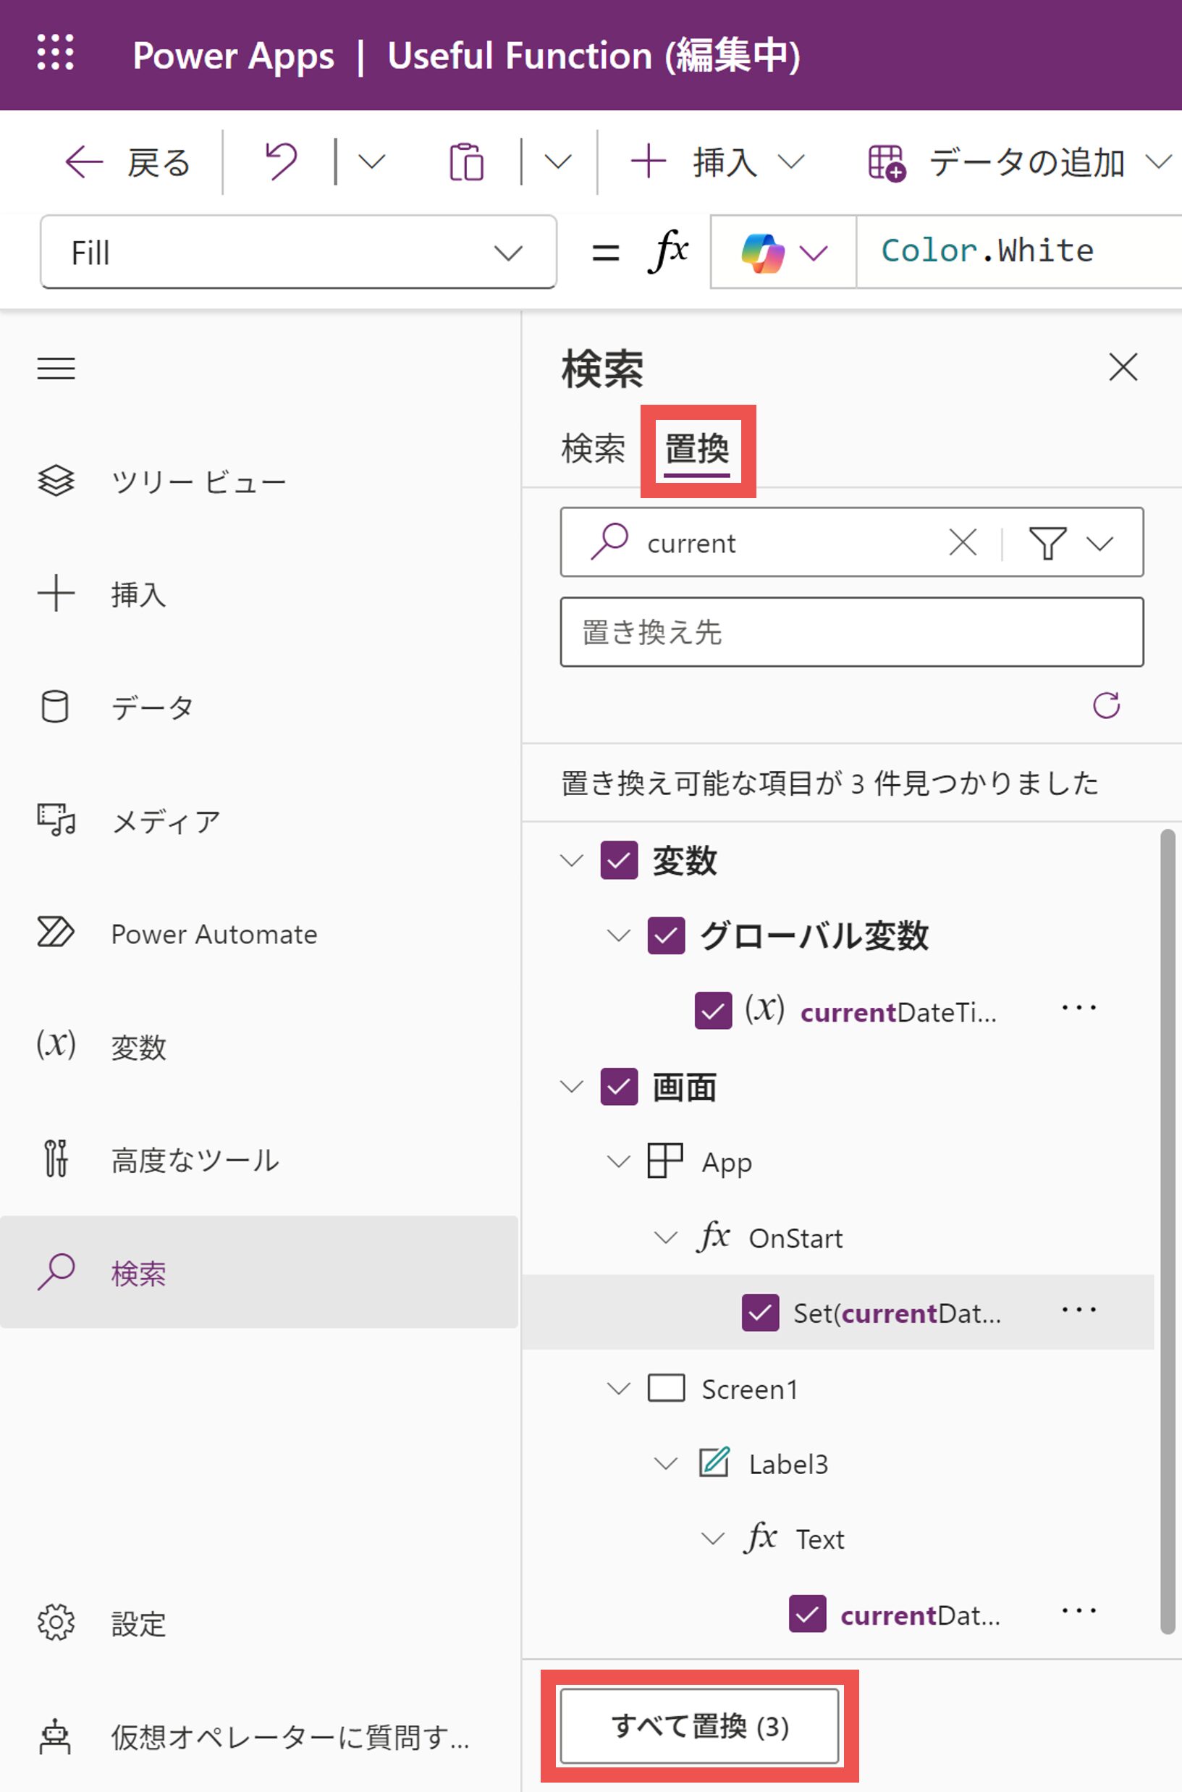Click the fx formula icon in formula bar
1182x1792 pixels.
[x=668, y=251]
